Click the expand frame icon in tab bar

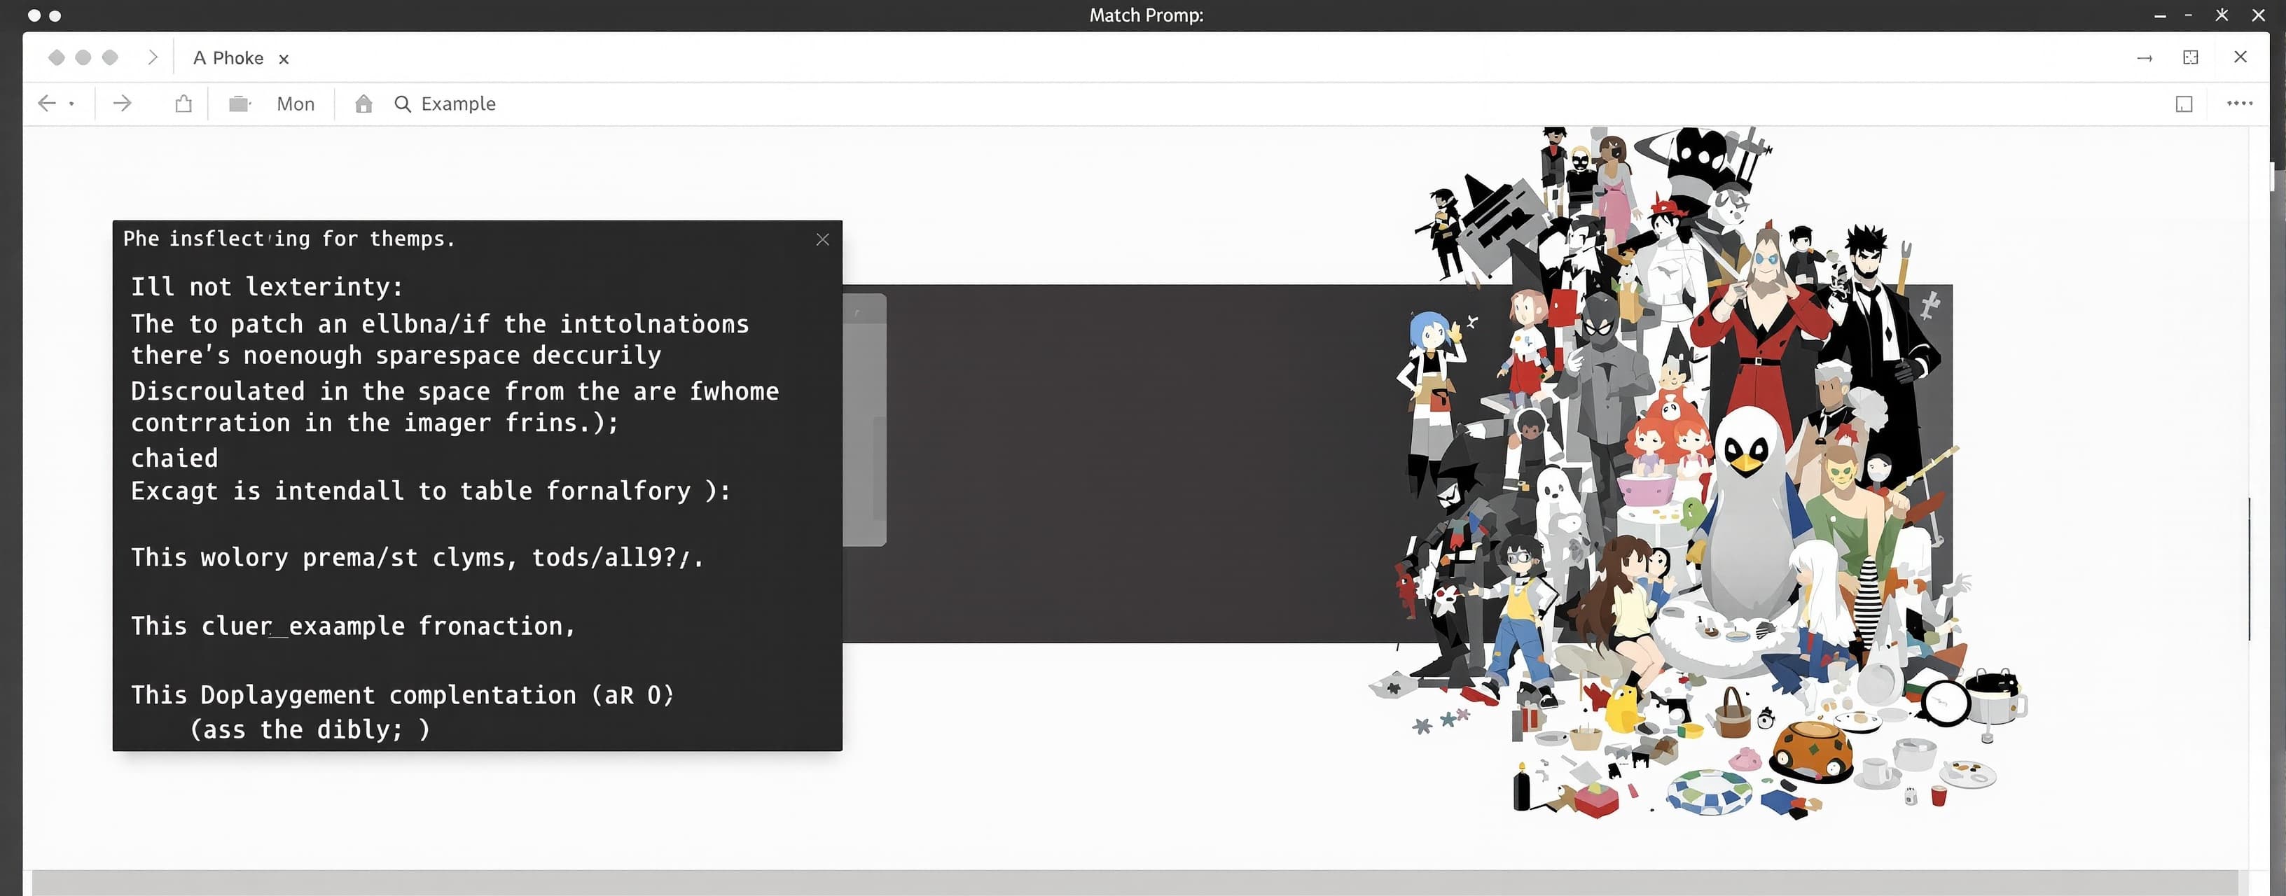pyautogui.click(x=2190, y=57)
